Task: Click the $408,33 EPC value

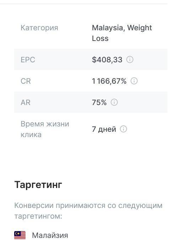Action: [107, 59]
